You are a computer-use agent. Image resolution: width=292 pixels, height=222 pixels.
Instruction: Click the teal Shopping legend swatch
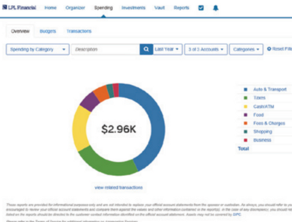point(246,131)
